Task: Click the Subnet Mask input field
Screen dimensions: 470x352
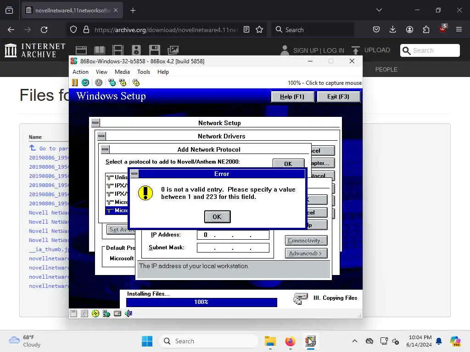Action: click(x=233, y=247)
